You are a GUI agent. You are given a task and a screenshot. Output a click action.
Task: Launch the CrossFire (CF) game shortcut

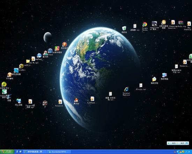(45, 103)
